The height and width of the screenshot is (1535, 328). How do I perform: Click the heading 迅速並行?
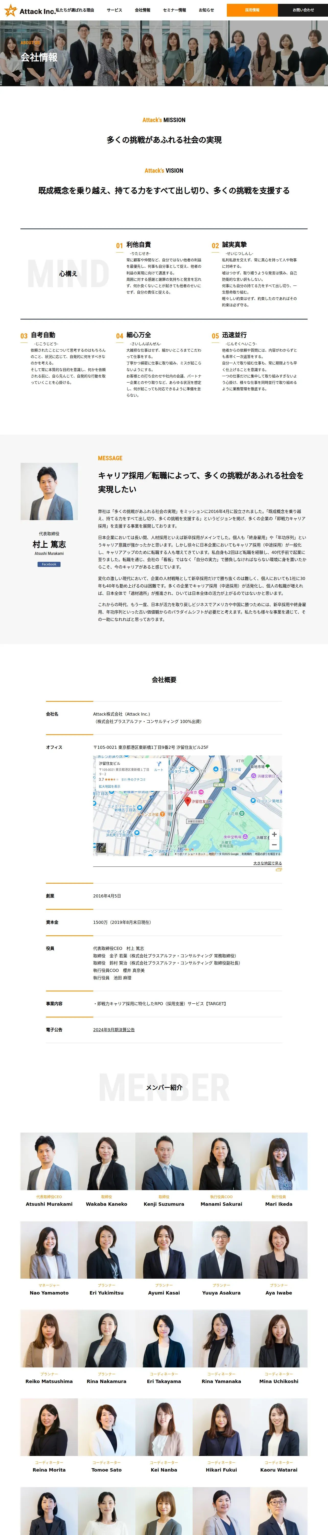point(235,335)
